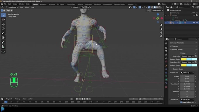This screenshot has width=199, height=112.
Task: Expand the rig item in outliner
Action: click(x=168, y=23)
